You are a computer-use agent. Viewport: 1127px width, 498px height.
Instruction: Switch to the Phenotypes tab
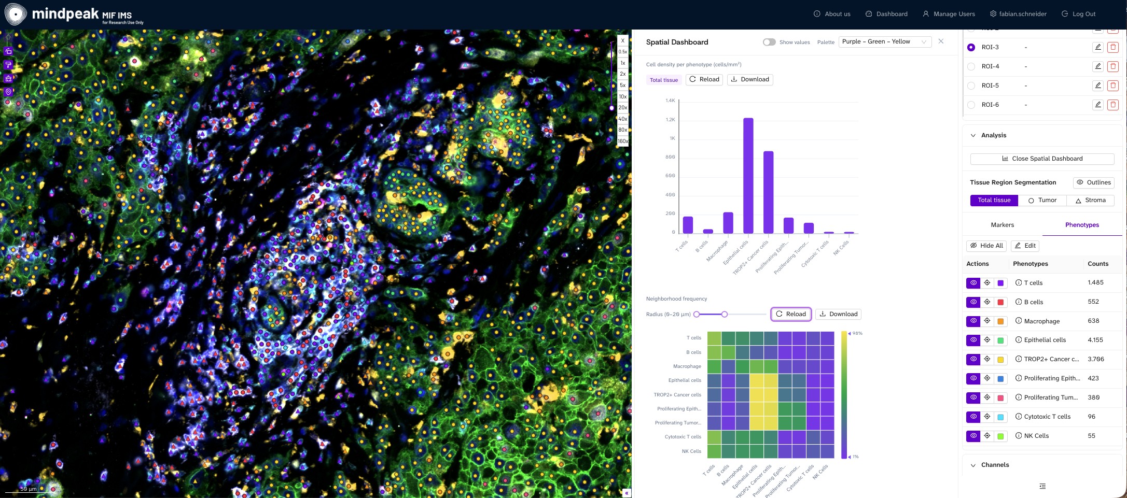(1082, 225)
